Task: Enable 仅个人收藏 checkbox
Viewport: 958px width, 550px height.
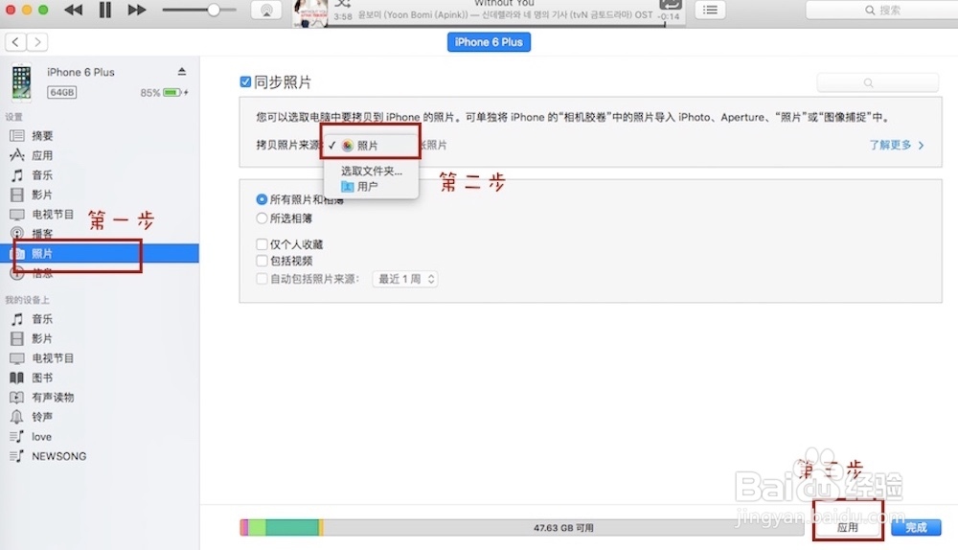Action: tap(262, 244)
